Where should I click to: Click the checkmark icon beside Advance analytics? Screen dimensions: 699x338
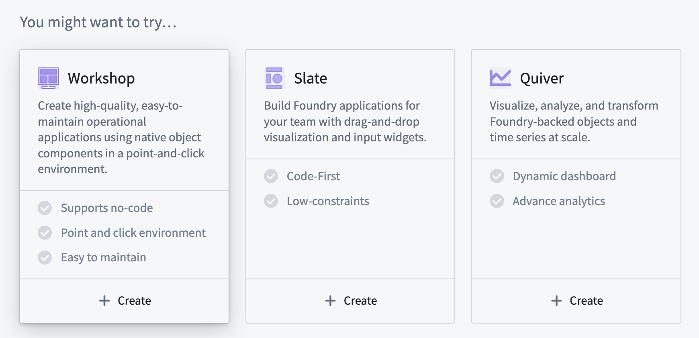click(497, 201)
